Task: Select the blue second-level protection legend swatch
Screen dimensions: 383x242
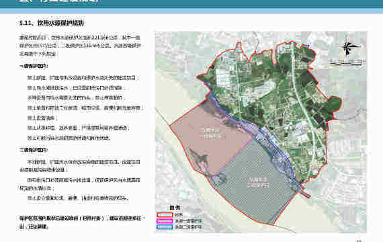Action: point(165,227)
